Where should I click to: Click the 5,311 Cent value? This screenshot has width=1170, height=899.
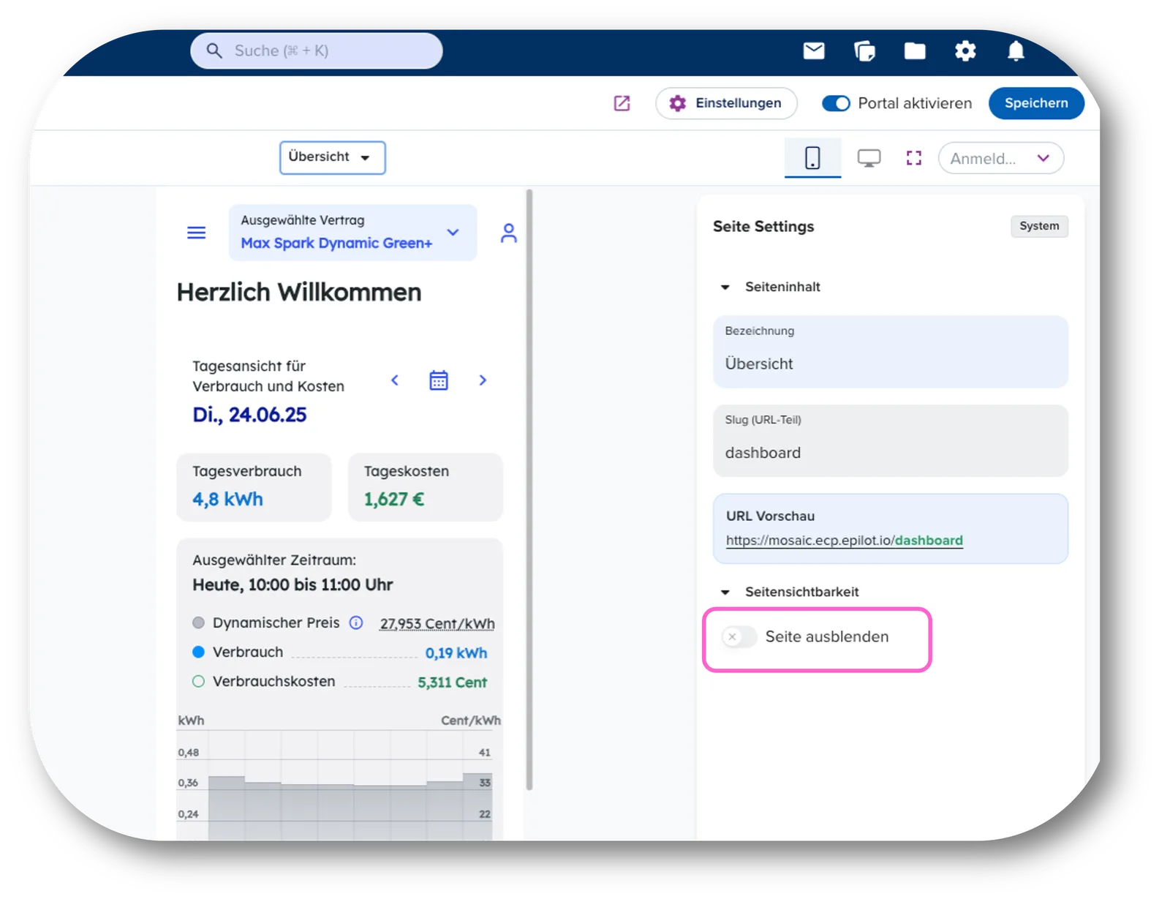[452, 682]
